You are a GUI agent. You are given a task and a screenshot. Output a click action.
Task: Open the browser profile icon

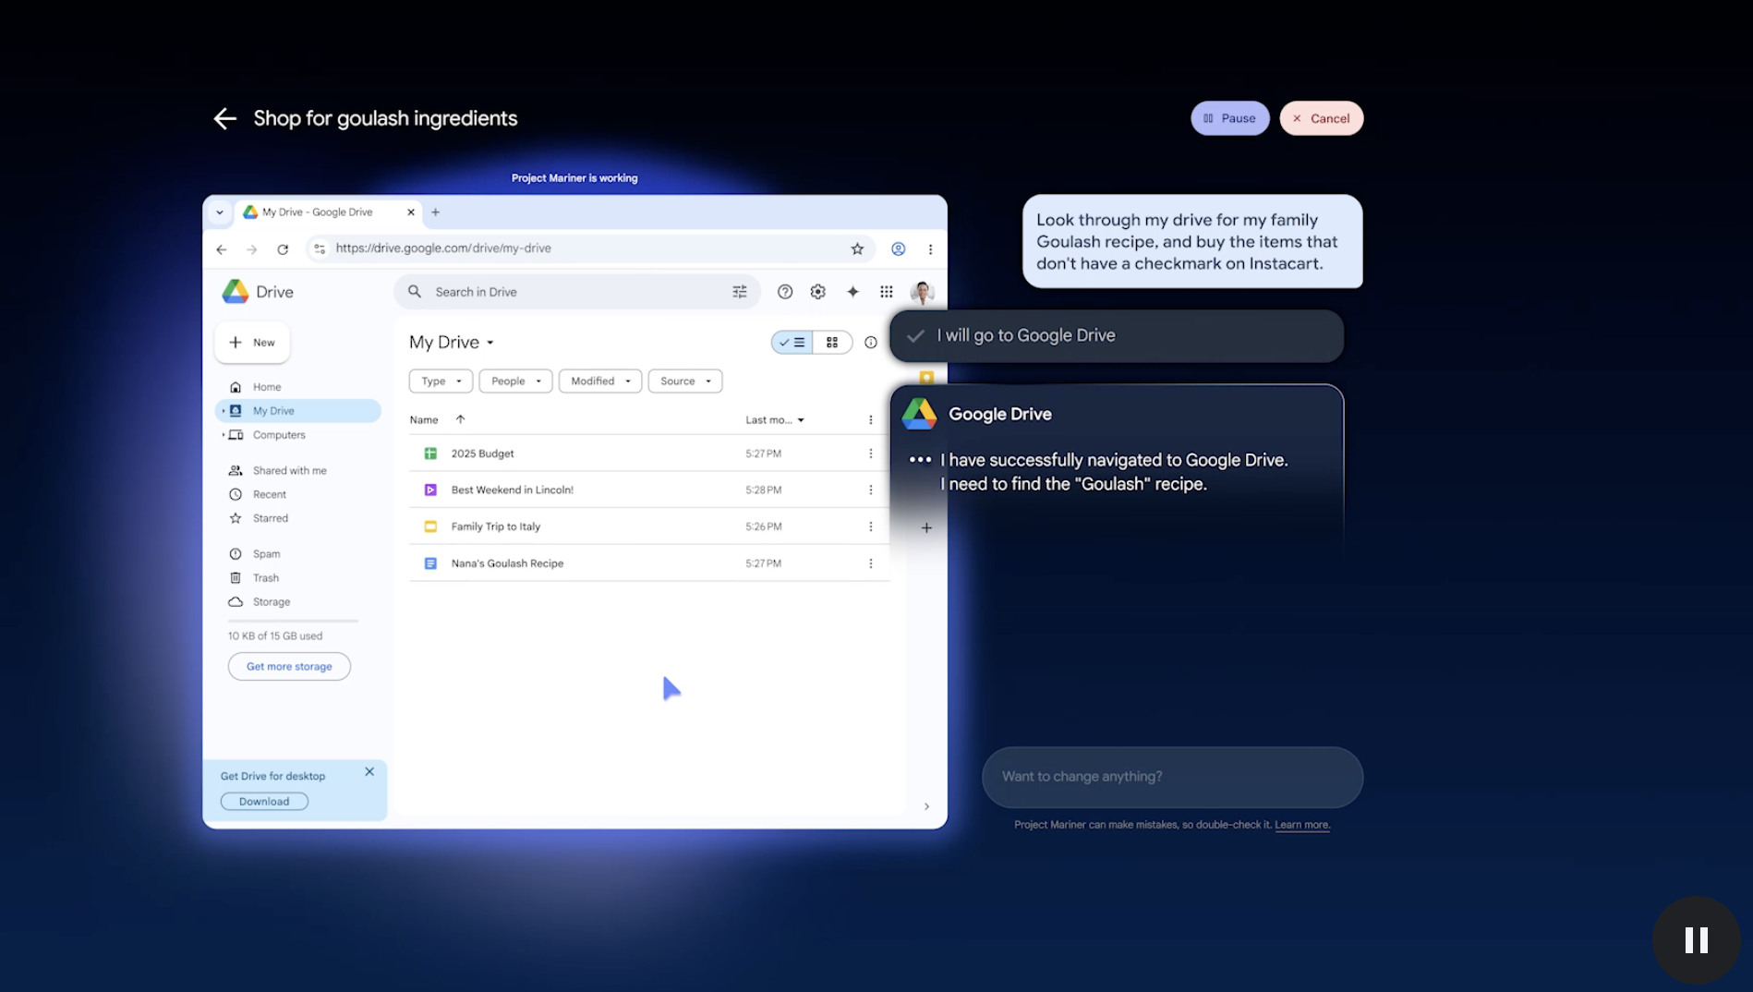pos(898,249)
